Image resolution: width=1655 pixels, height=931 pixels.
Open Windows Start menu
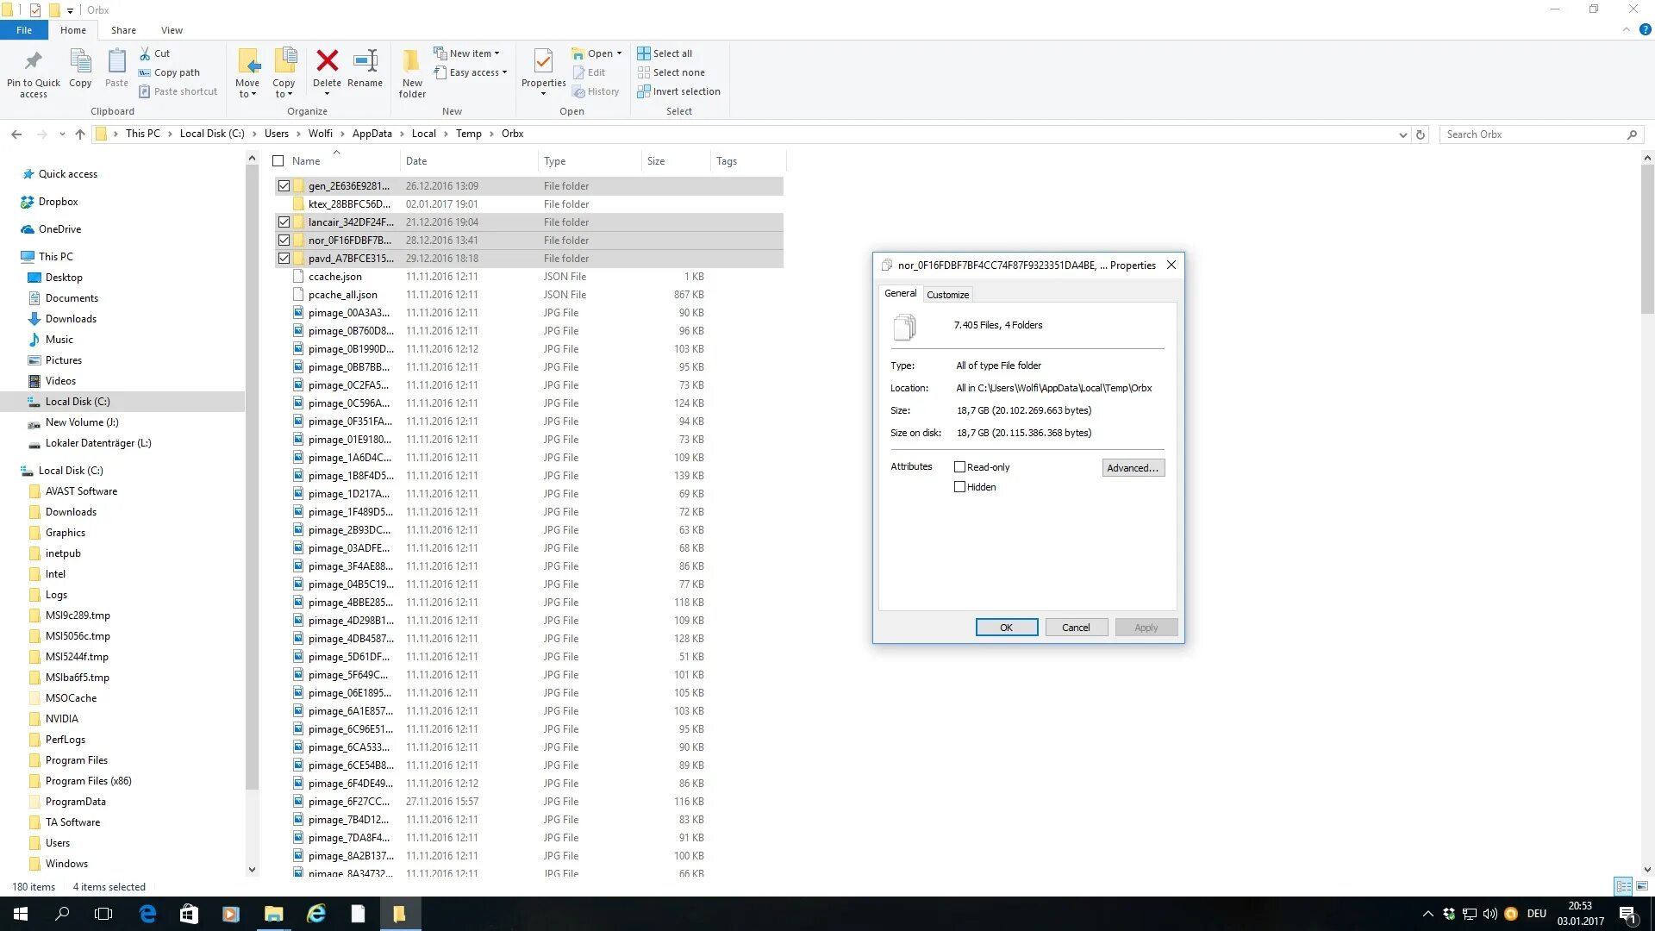click(x=21, y=914)
